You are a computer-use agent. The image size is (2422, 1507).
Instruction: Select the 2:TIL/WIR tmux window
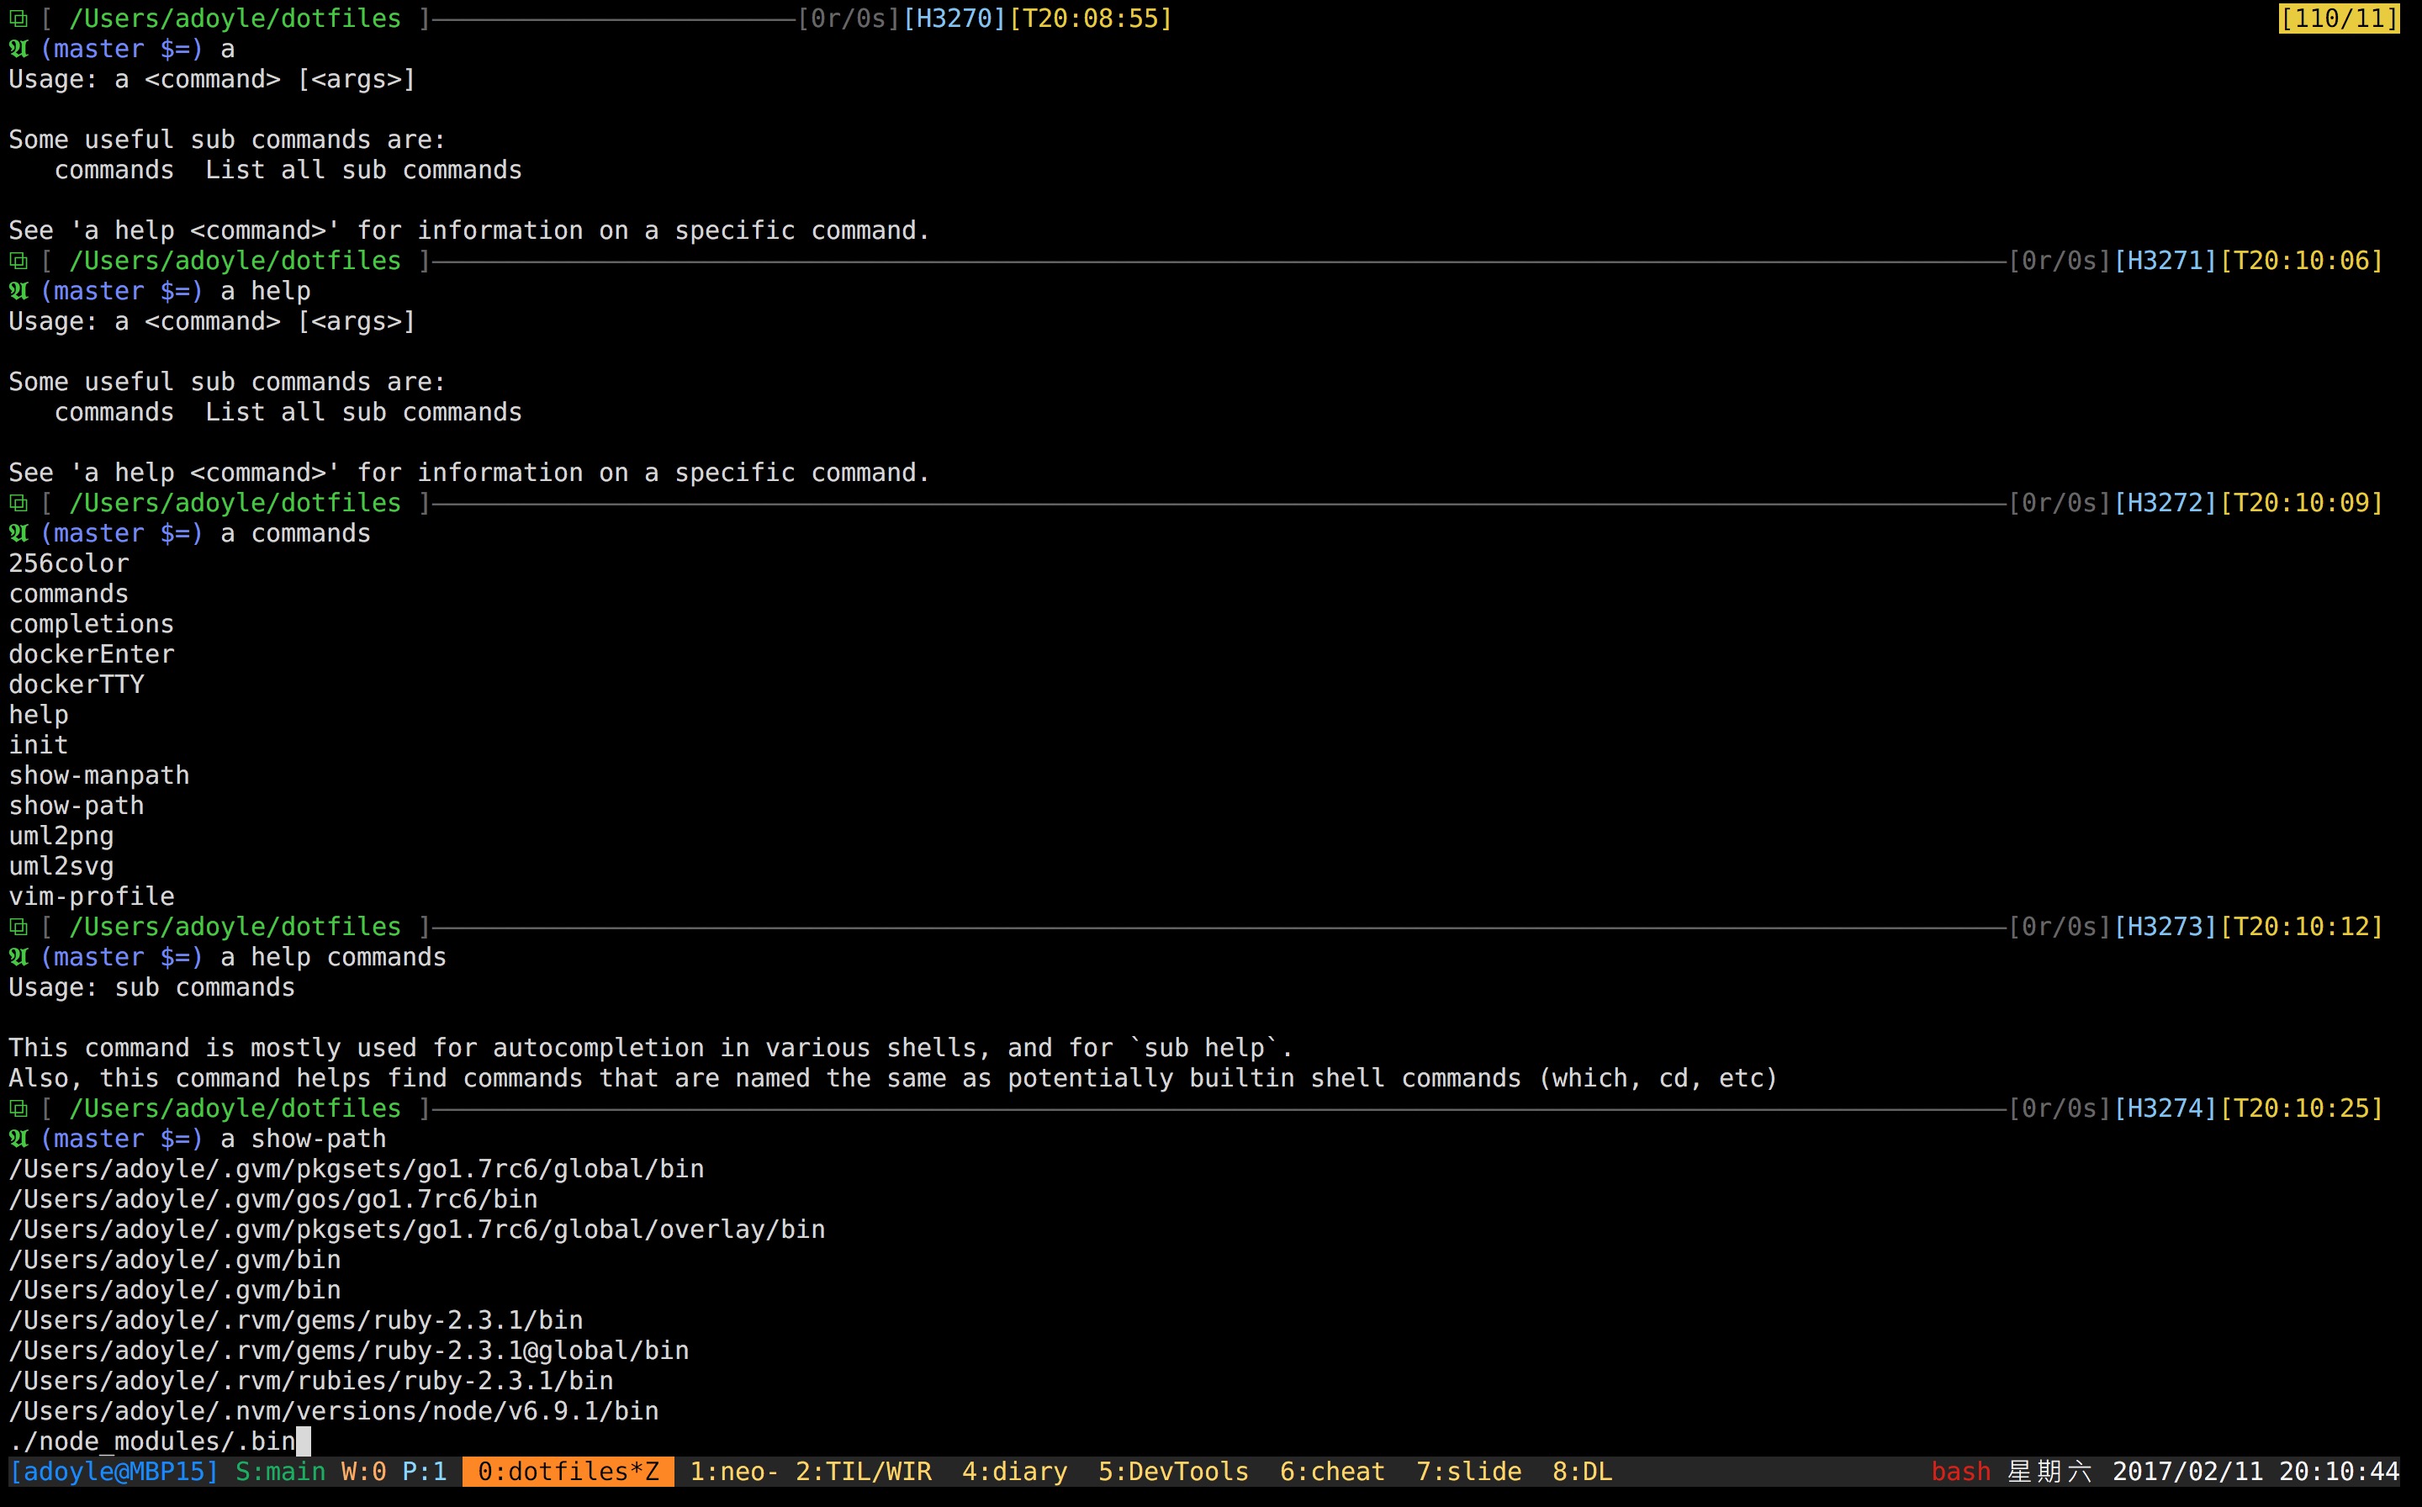pos(863,1473)
